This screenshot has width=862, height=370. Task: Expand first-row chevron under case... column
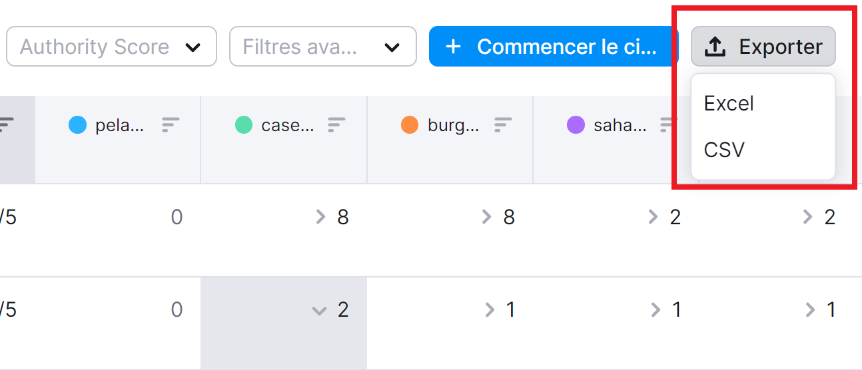[320, 217]
